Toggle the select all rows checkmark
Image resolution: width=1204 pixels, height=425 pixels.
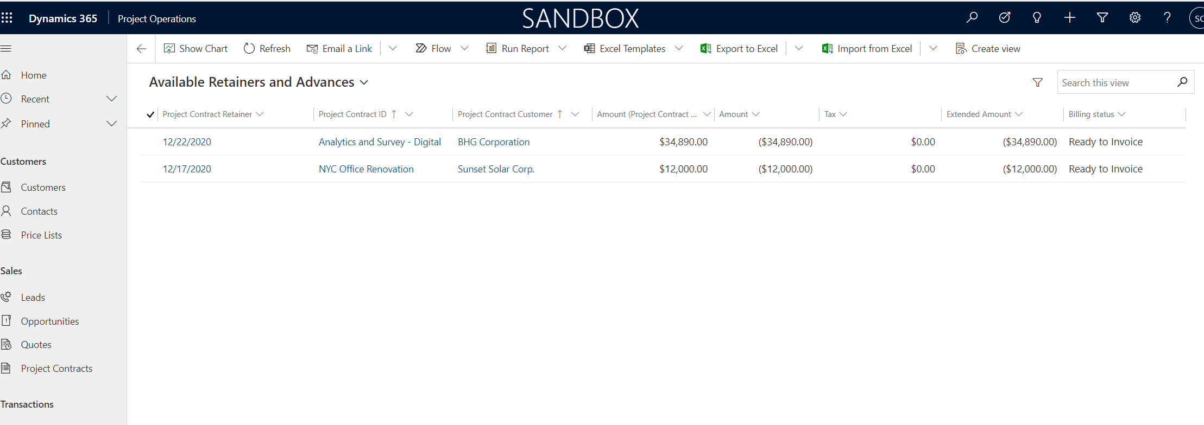click(150, 114)
